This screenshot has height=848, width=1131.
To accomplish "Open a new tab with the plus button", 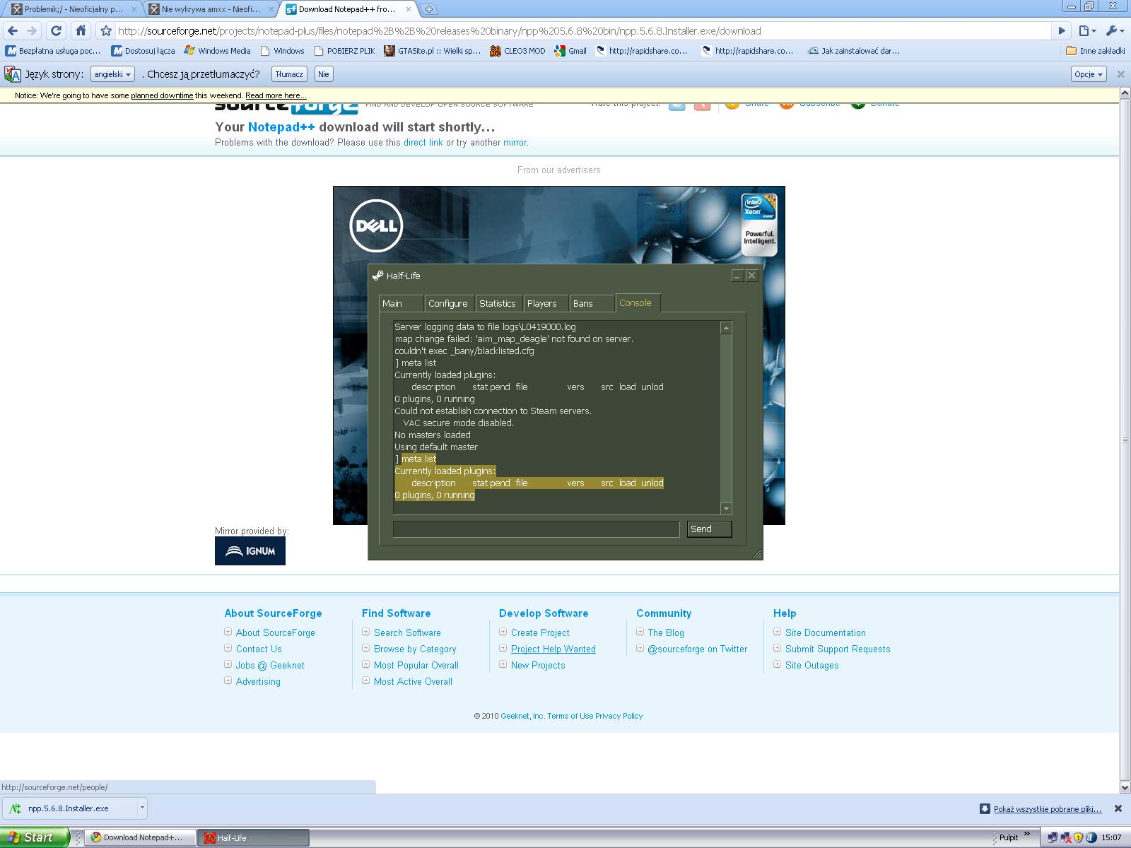I will (x=429, y=9).
